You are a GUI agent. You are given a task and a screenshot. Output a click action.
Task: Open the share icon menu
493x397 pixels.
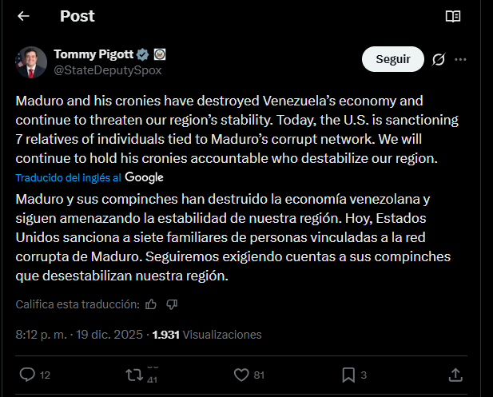pyautogui.click(x=455, y=374)
